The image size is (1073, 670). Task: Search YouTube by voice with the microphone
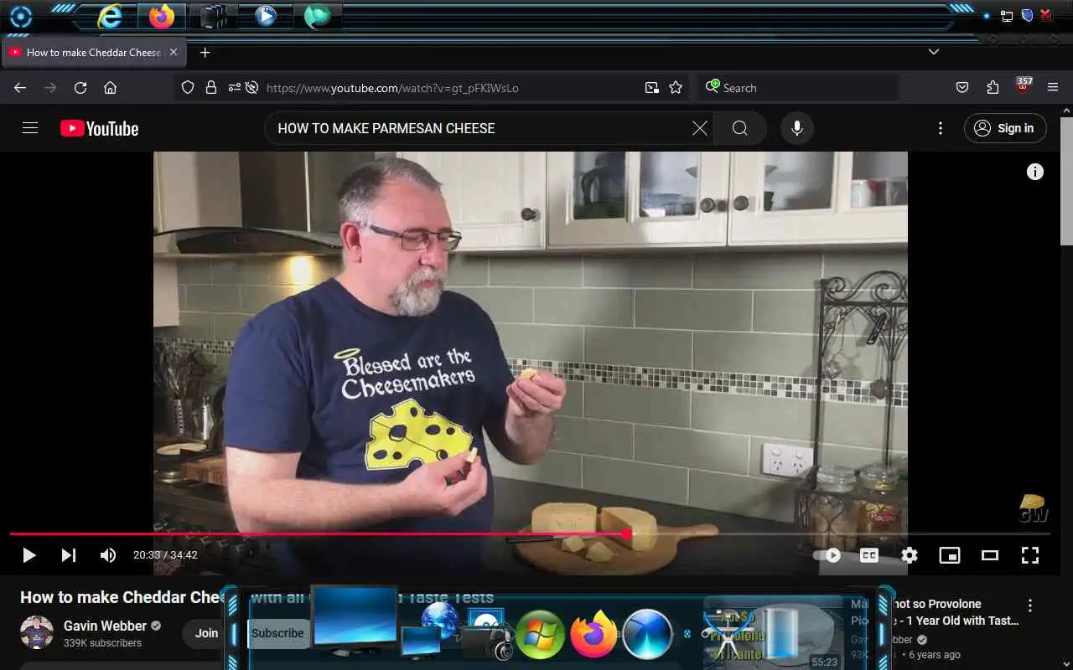[x=797, y=128]
